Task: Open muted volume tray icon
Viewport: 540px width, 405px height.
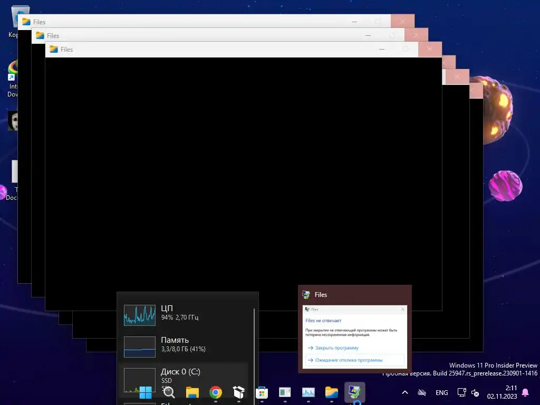Action: [x=475, y=392]
